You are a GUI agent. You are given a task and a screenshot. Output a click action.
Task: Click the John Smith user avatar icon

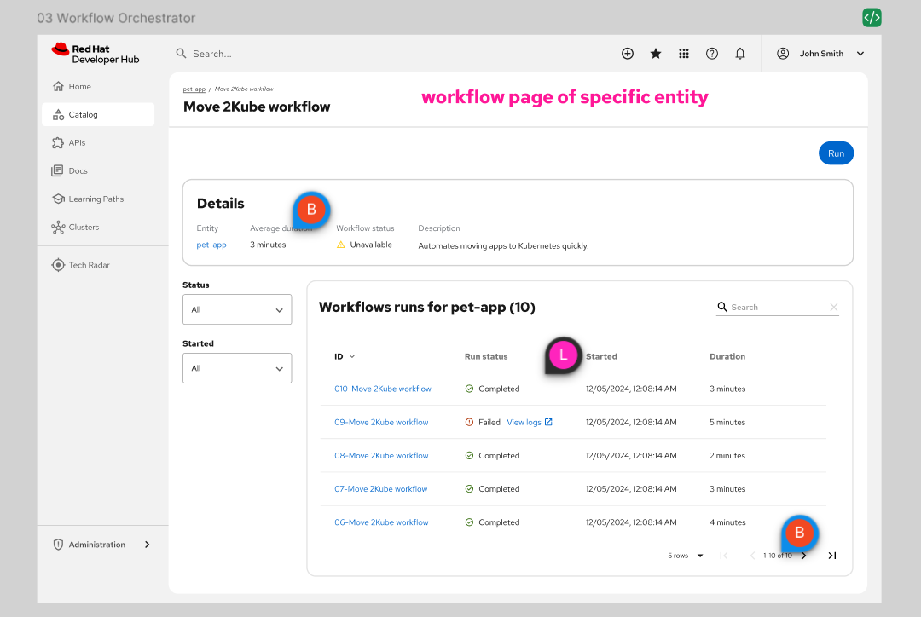point(783,54)
